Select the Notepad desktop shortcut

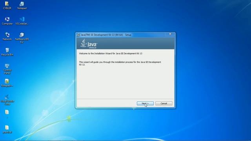pos(22,5)
